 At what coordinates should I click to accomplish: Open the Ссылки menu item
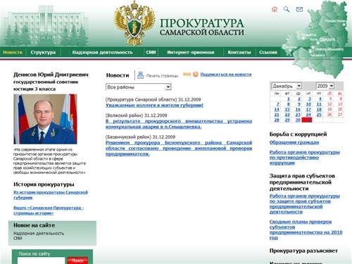click(x=268, y=52)
